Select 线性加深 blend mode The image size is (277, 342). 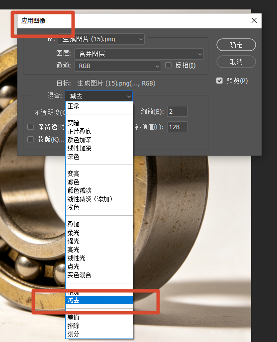(x=99, y=148)
